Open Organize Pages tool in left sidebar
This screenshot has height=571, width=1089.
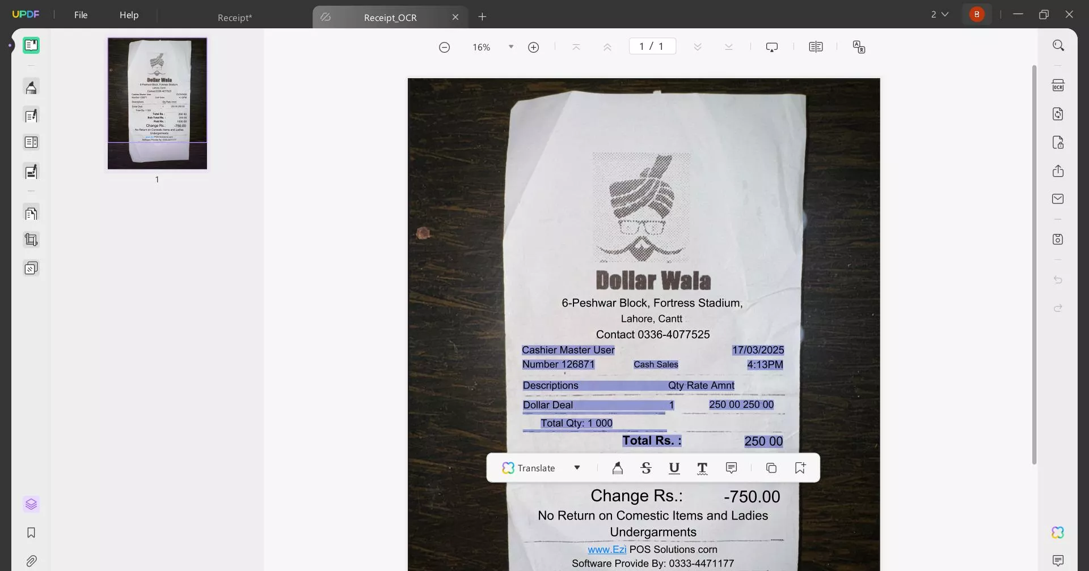[x=31, y=214]
